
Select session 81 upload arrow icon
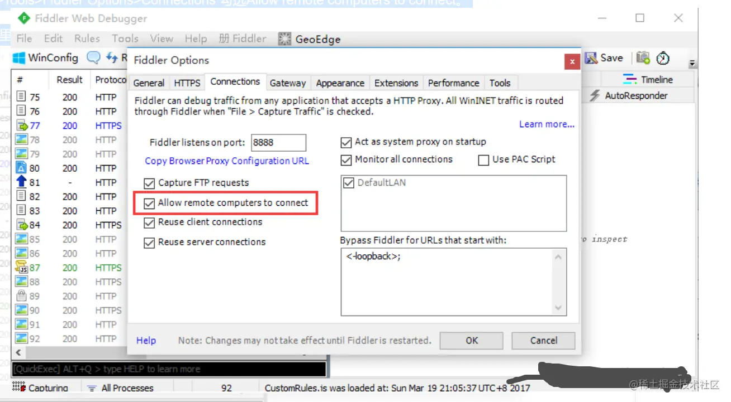point(21,182)
